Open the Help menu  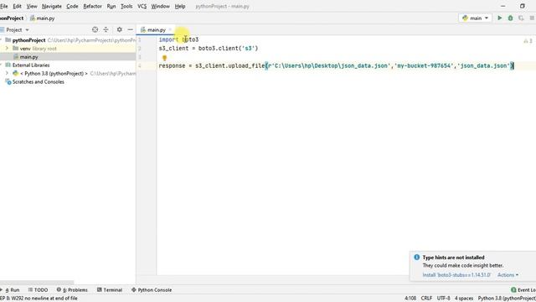point(180,6)
